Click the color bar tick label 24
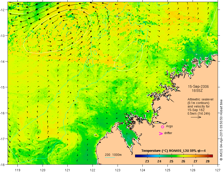 pos(159,161)
